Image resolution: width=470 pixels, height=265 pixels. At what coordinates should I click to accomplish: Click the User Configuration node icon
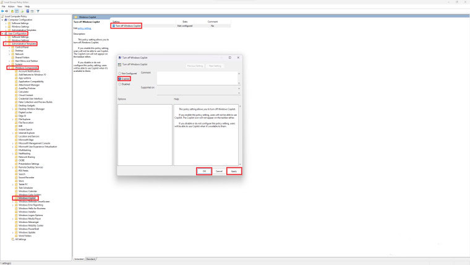coord(6,33)
